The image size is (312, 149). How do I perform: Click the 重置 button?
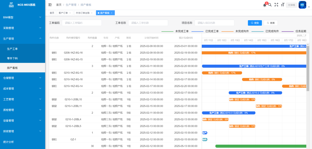[x=271, y=23]
